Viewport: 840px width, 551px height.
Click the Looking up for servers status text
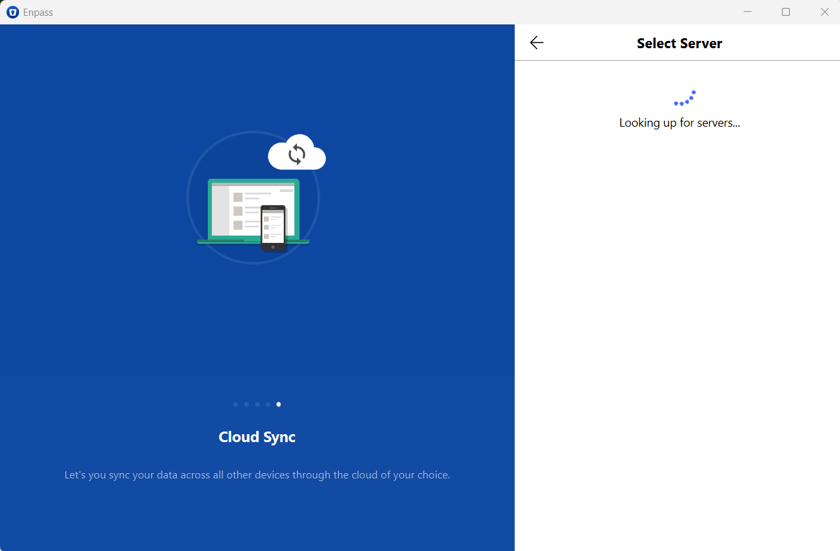[679, 123]
